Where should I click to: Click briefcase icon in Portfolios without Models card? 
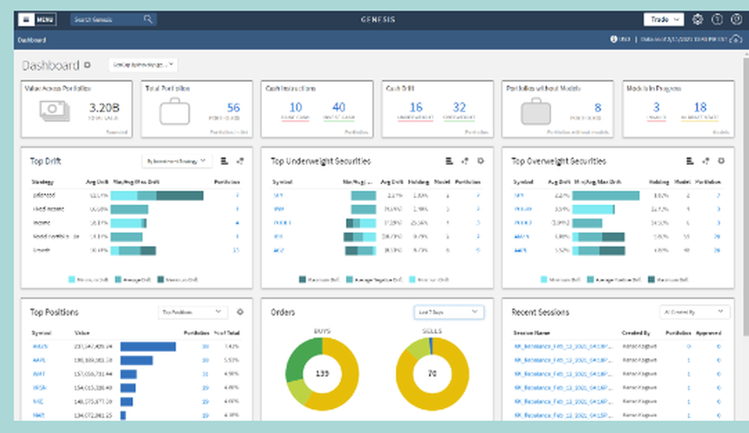click(x=536, y=112)
